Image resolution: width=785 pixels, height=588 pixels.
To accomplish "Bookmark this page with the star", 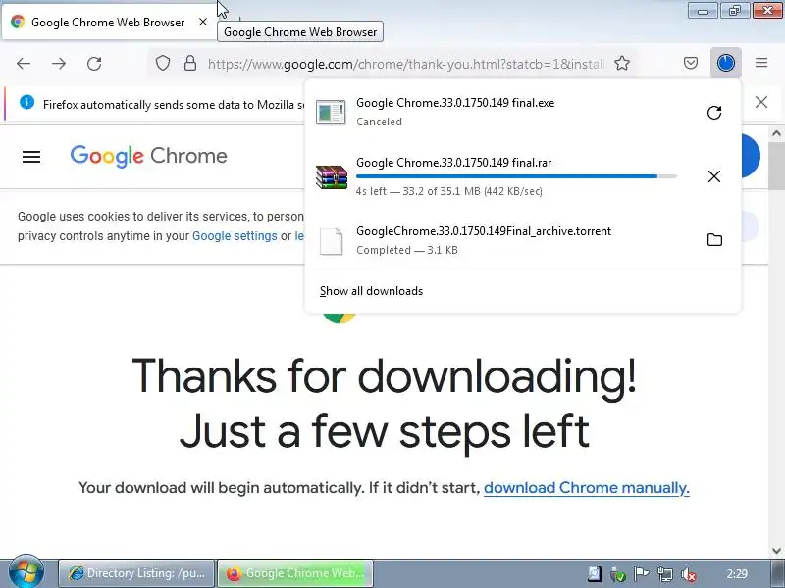I will point(622,63).
